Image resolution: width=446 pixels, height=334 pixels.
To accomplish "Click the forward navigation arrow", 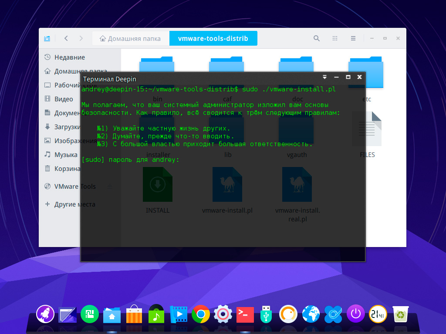I will 81,38.
